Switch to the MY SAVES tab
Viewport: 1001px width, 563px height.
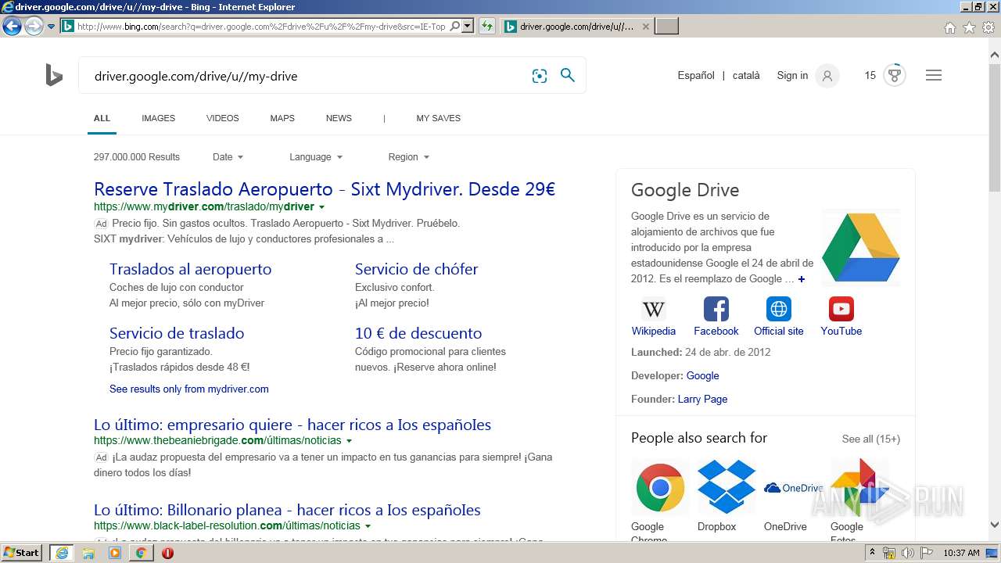pyautogui.click(x=438, y=118)
